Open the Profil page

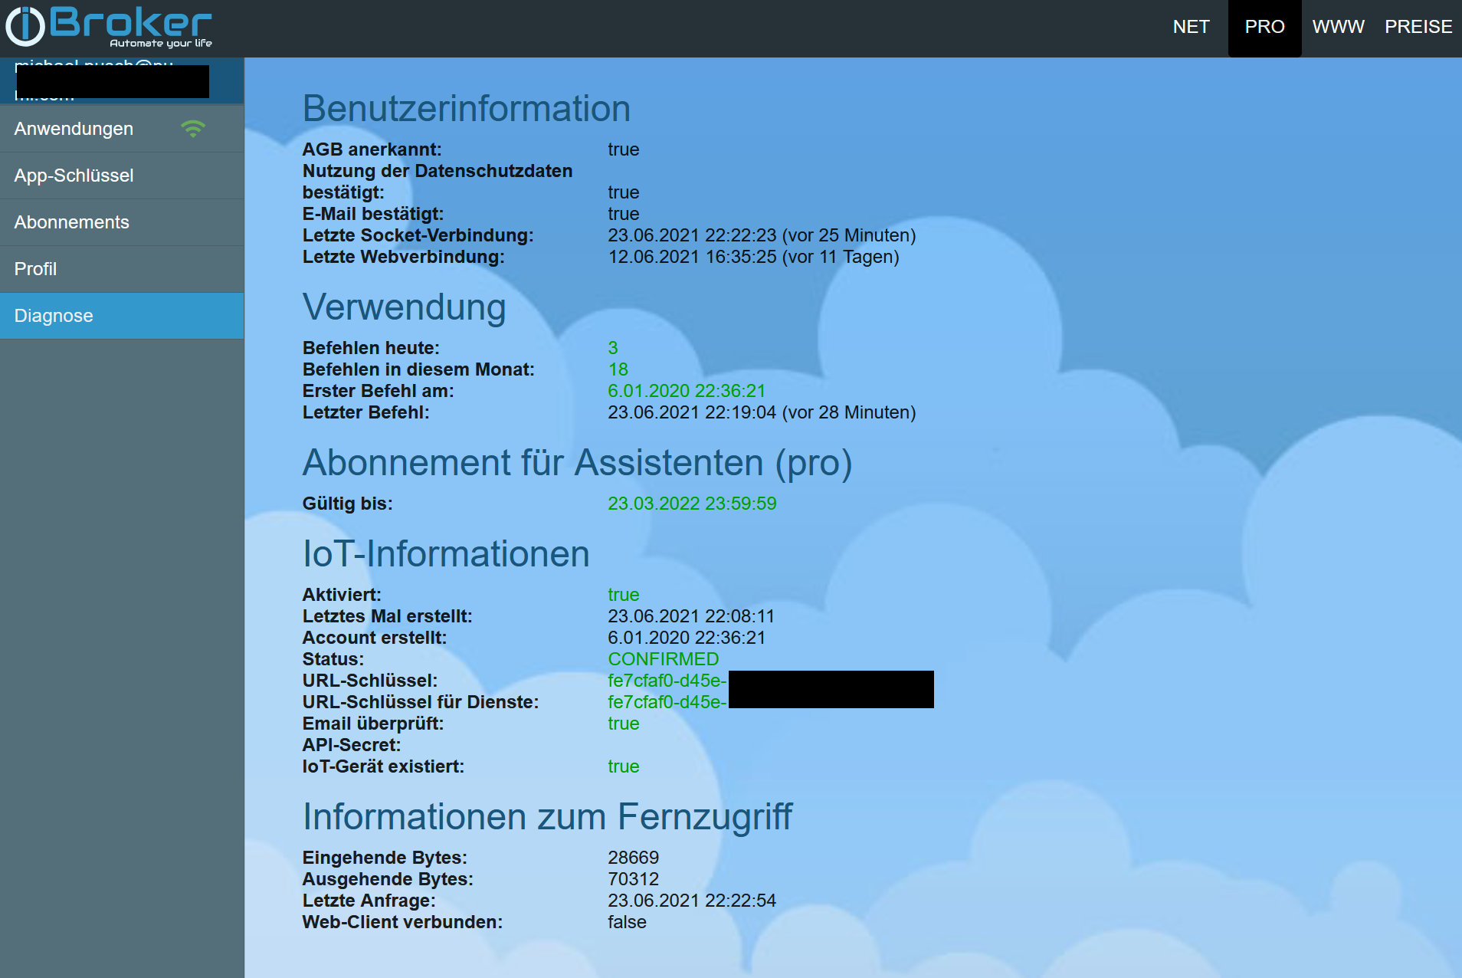122,269
